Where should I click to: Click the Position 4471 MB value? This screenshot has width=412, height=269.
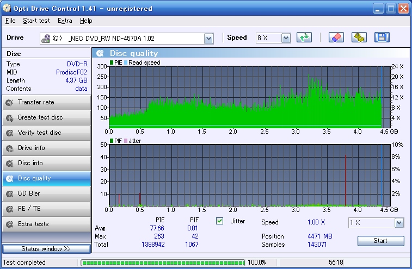tap(320, 236)
